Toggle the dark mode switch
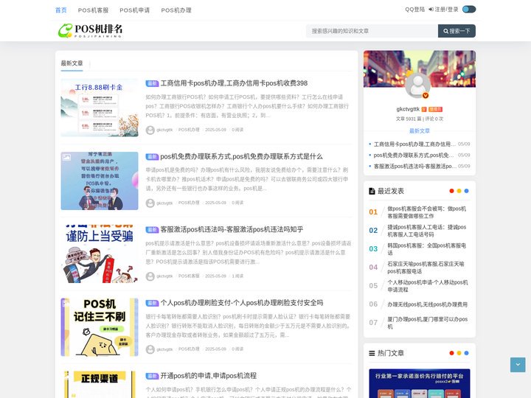 point(469,9)
